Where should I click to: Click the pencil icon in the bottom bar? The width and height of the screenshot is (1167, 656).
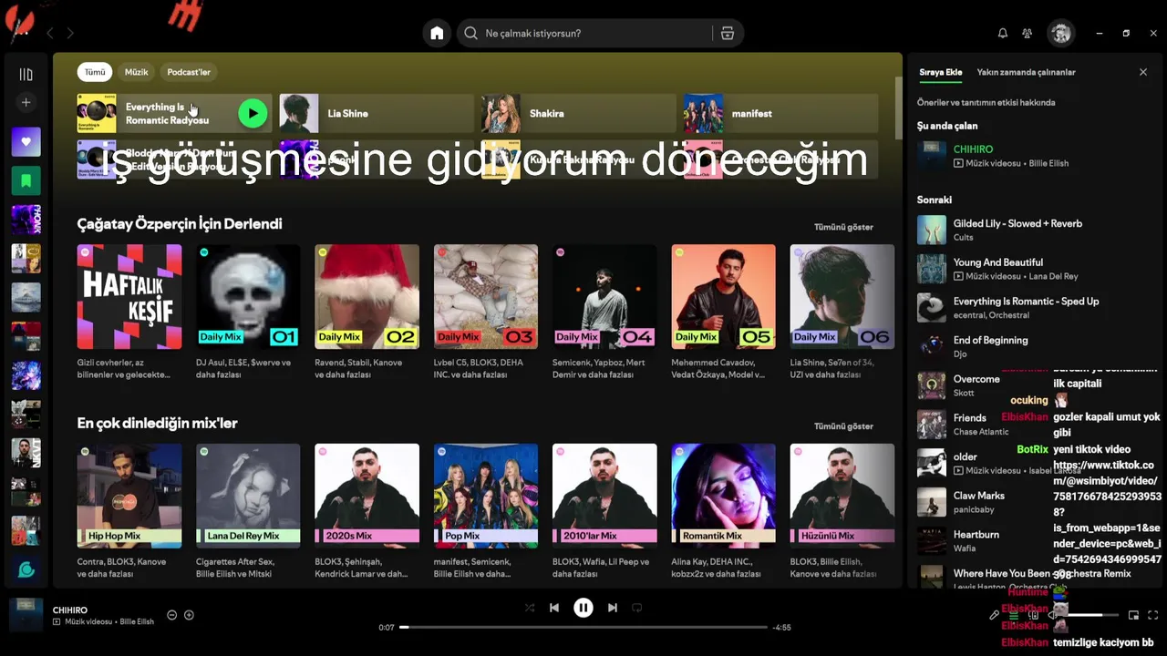click(x=995, y=615)
